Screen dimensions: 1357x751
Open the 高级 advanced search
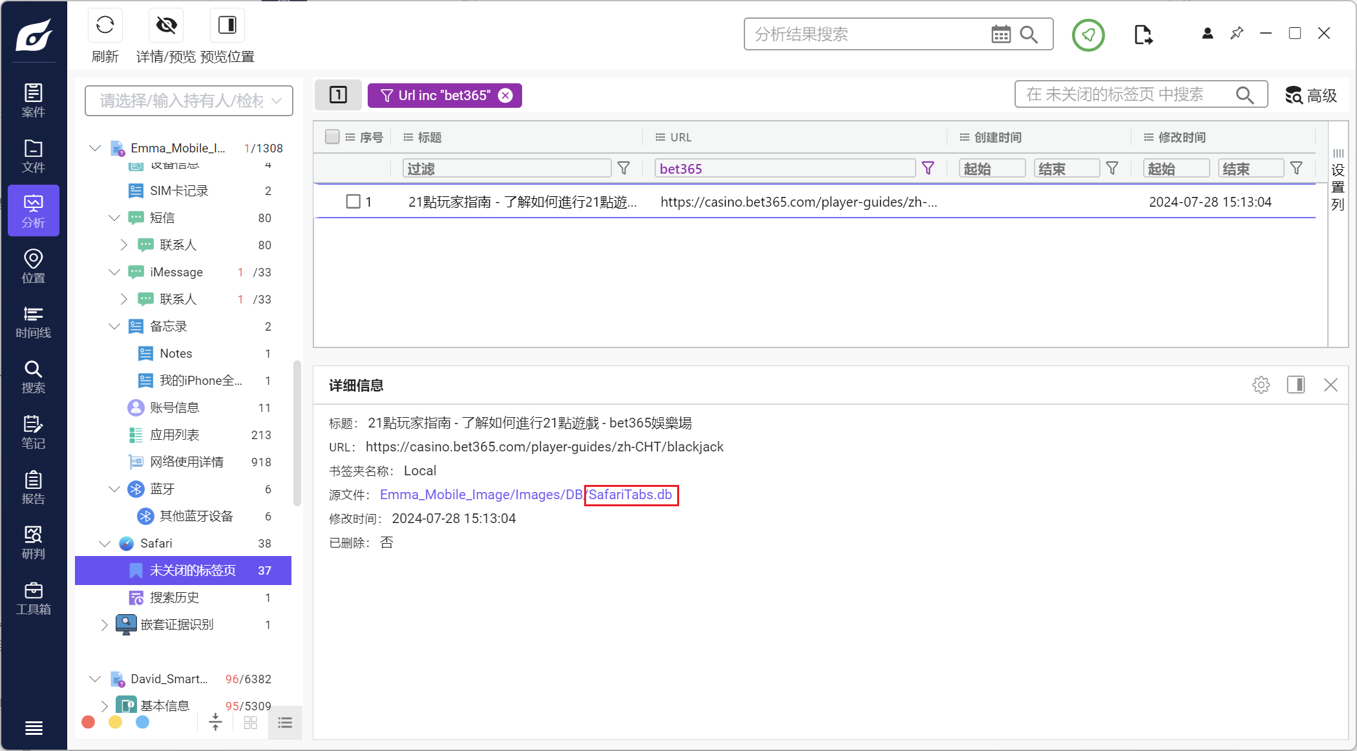[x=1311, y=95]
